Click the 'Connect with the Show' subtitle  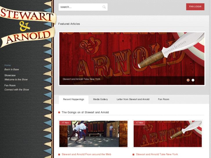click(x=17, y=90)
